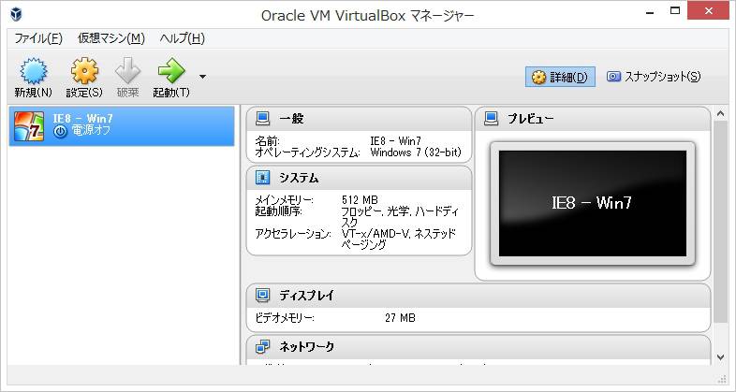Open the ディスプレイ section header link

coord(306,295)
